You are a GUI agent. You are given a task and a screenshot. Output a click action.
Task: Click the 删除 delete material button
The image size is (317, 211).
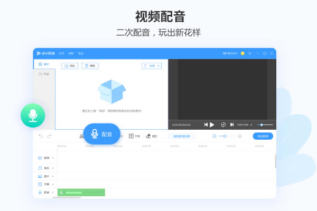[x=90, y=66]
